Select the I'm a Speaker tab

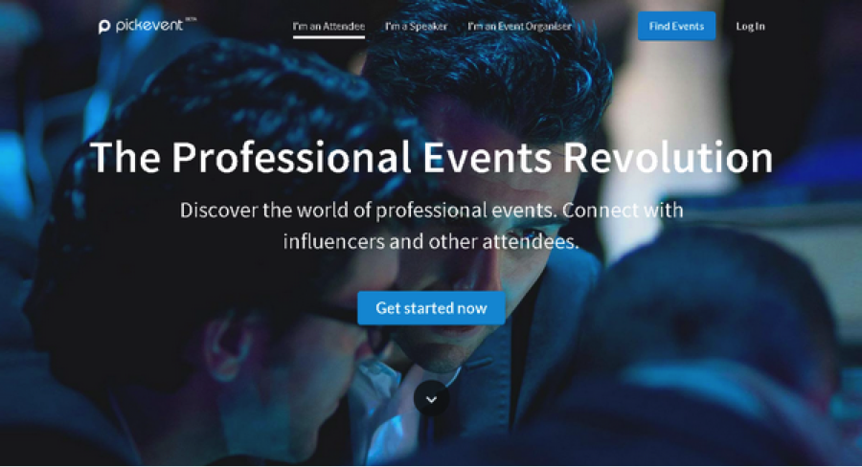click(417, 26)
